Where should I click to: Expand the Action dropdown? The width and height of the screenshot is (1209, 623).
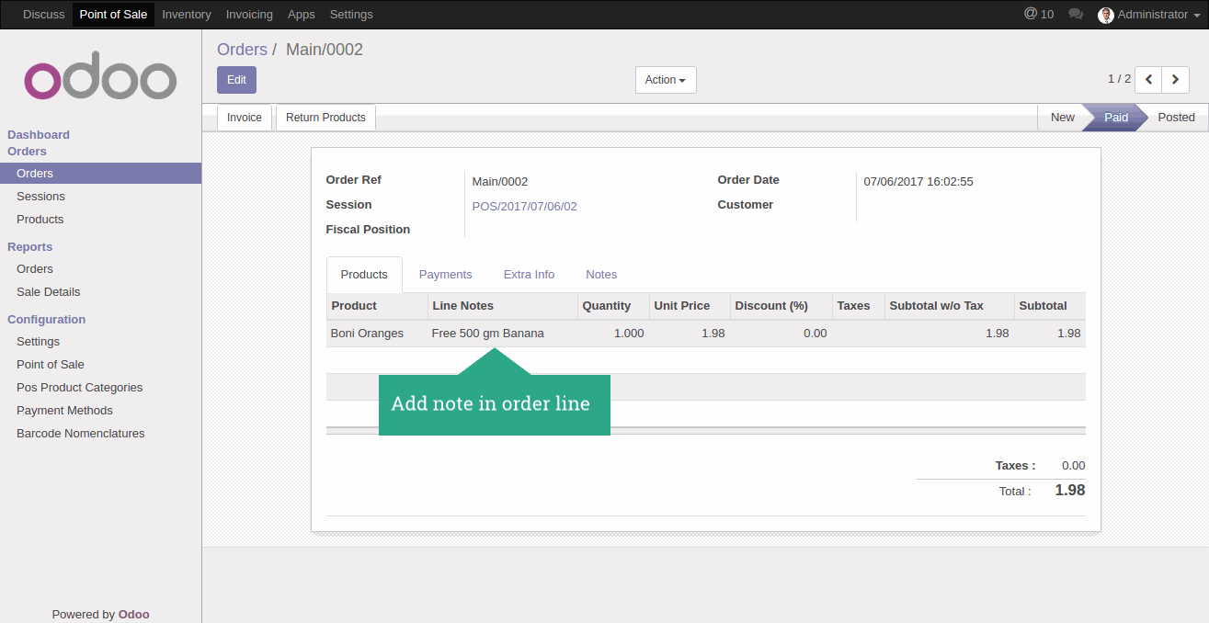[666, 80]
